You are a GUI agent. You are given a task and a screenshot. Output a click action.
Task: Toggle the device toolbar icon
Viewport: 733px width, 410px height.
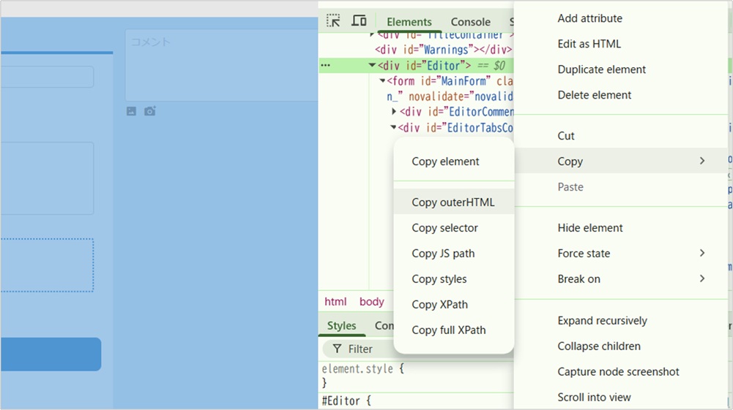[359, 21]
